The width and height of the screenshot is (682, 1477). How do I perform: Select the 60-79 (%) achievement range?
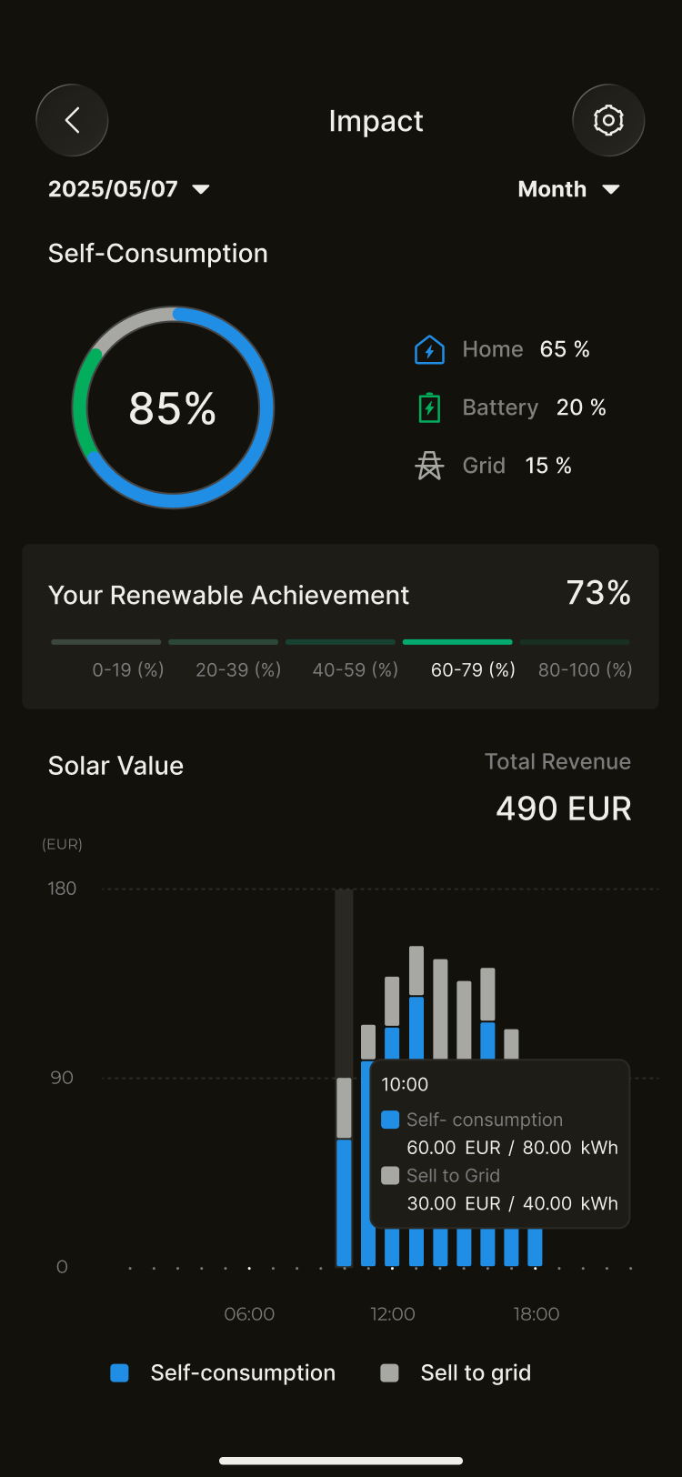pyautogui.click(x=472, y=669)
